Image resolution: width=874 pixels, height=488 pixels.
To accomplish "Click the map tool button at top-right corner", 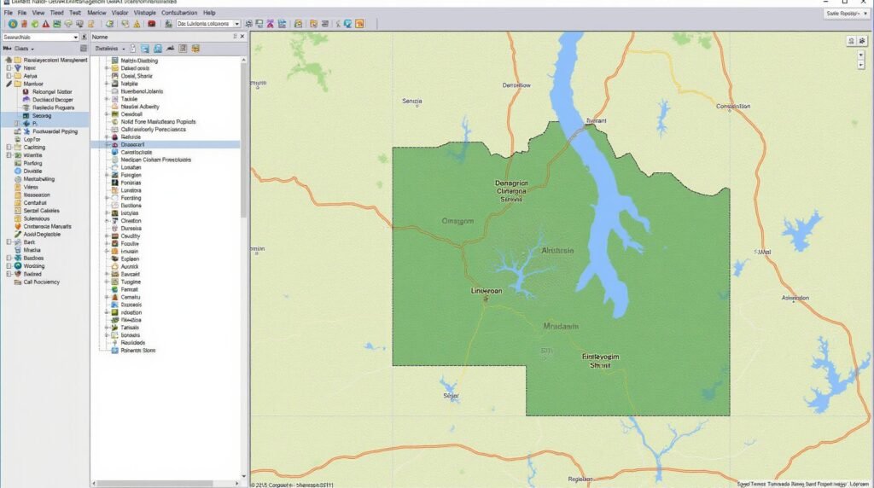I will (862, 41).
